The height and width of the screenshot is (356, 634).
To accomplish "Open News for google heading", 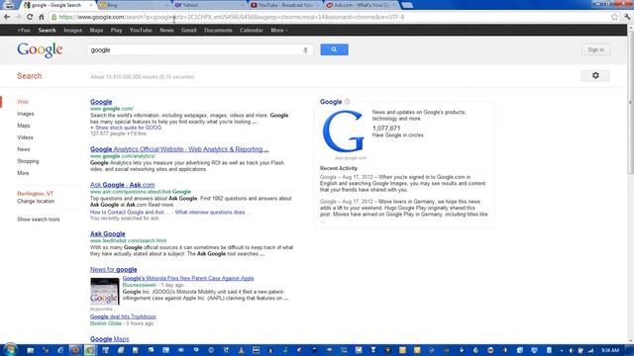I will click(114, 269).
